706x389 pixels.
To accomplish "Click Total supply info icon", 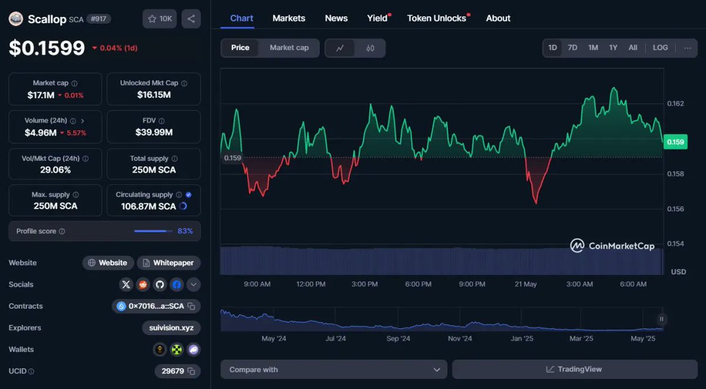I will click(x=174, y=159).
